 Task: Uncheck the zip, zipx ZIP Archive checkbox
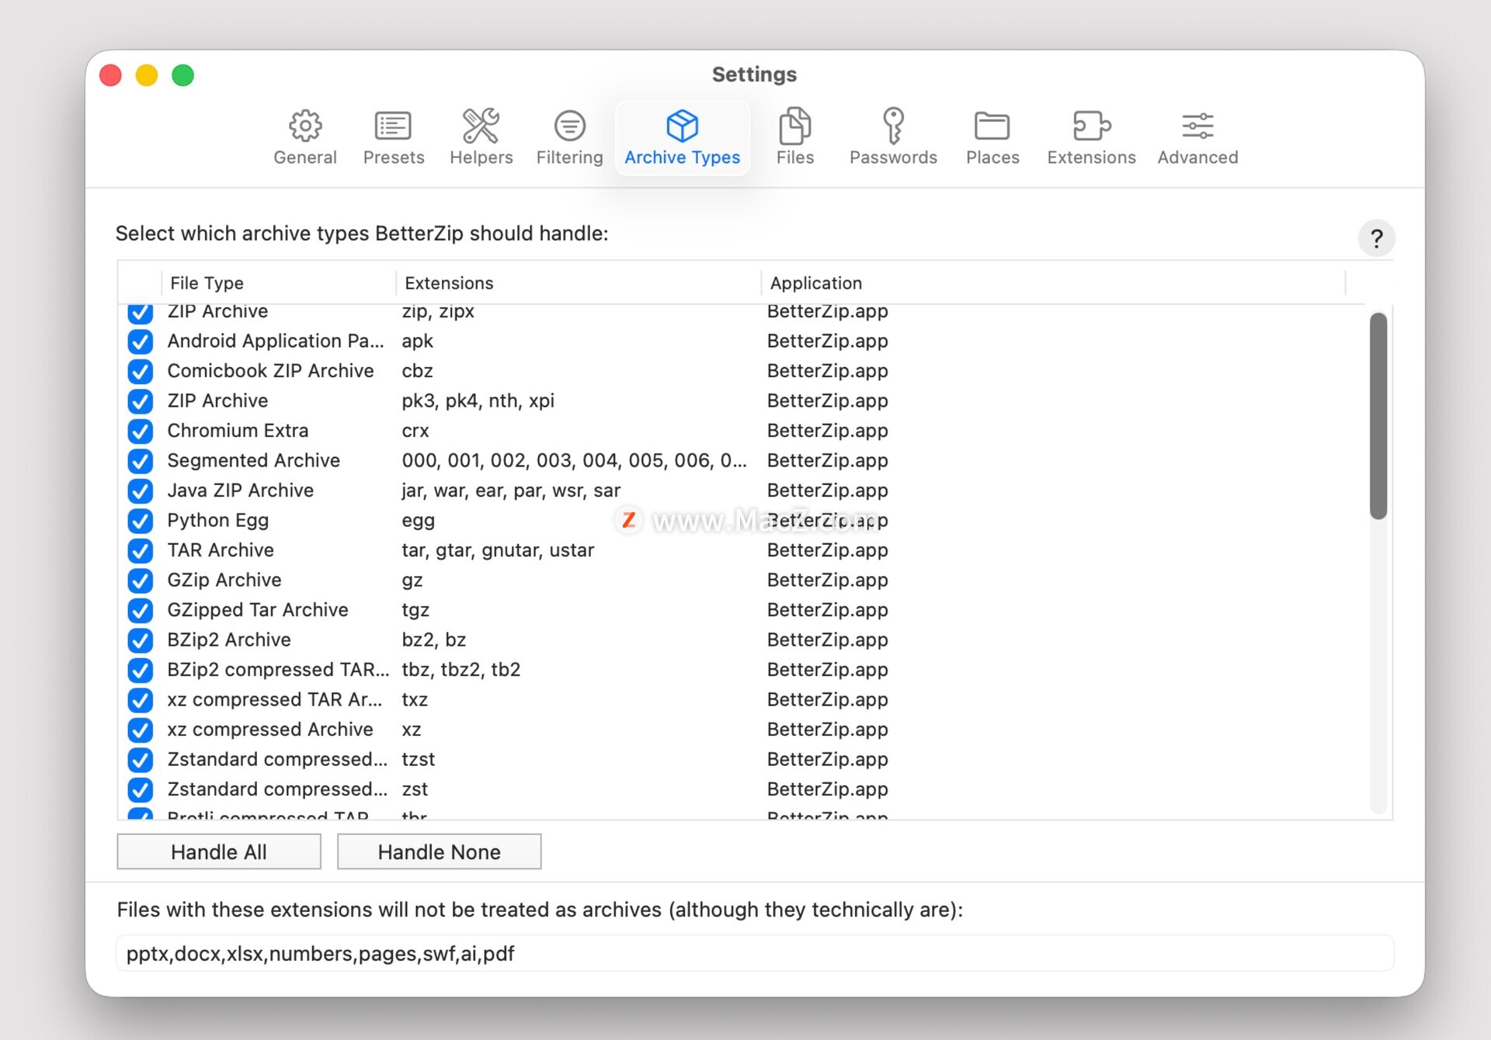[141, 312]
